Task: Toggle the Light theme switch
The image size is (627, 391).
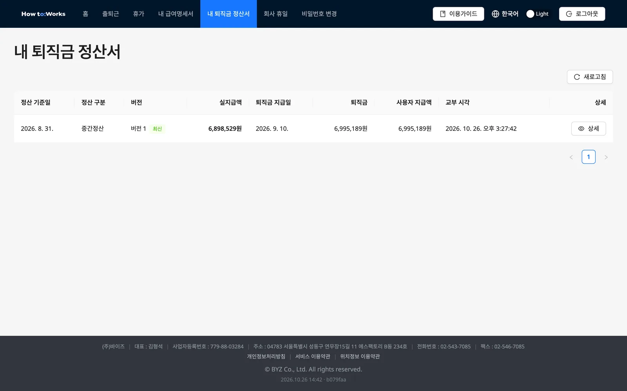Action: [x=538, y=14]
